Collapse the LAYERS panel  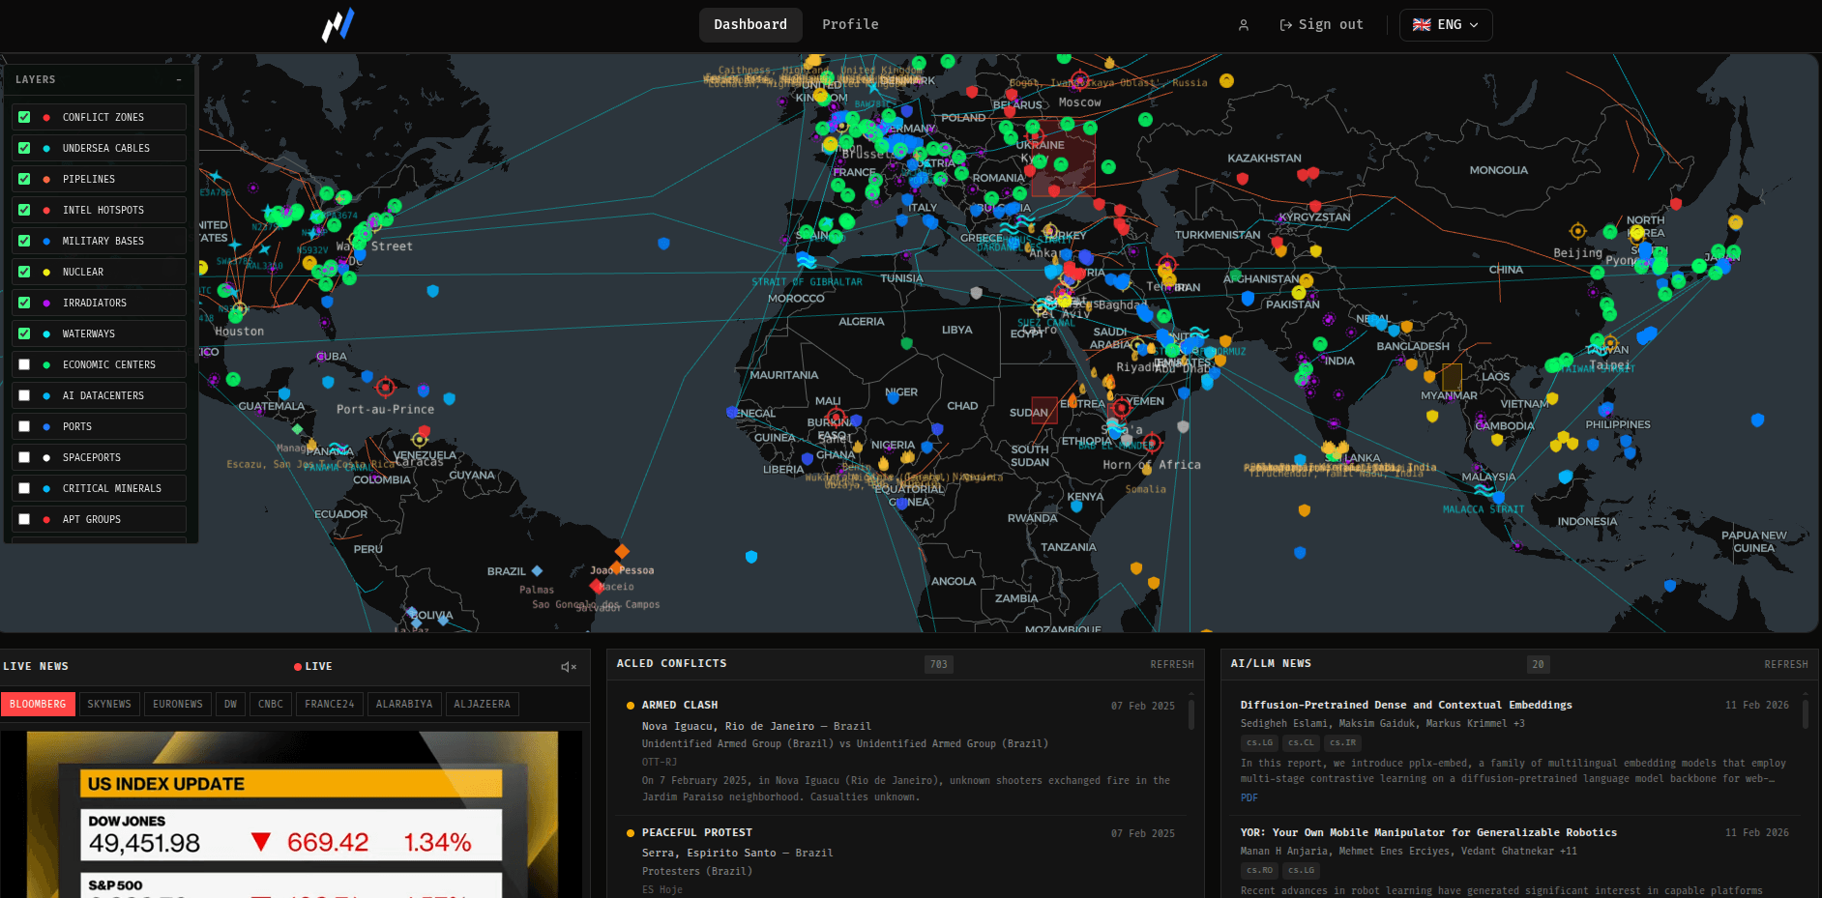point(180,80)
